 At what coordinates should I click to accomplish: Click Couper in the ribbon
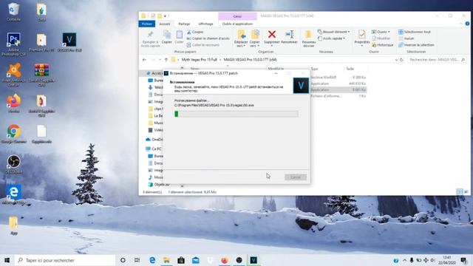click(x=195, y=32)
